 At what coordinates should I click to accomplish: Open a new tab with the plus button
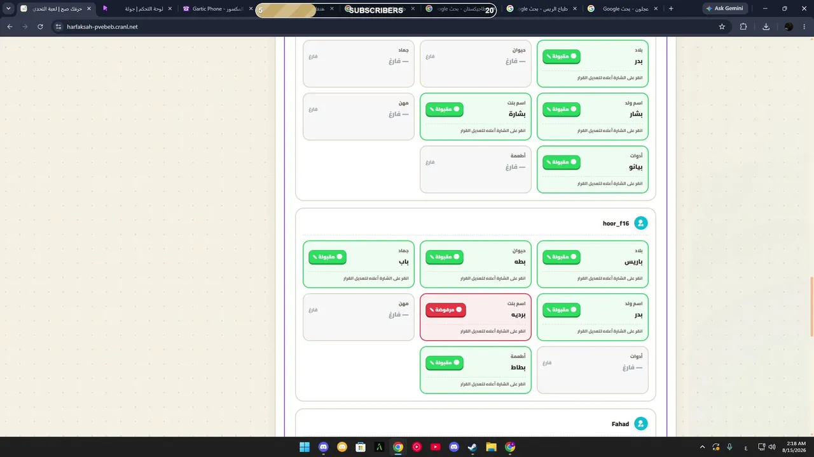coord(671,9)
